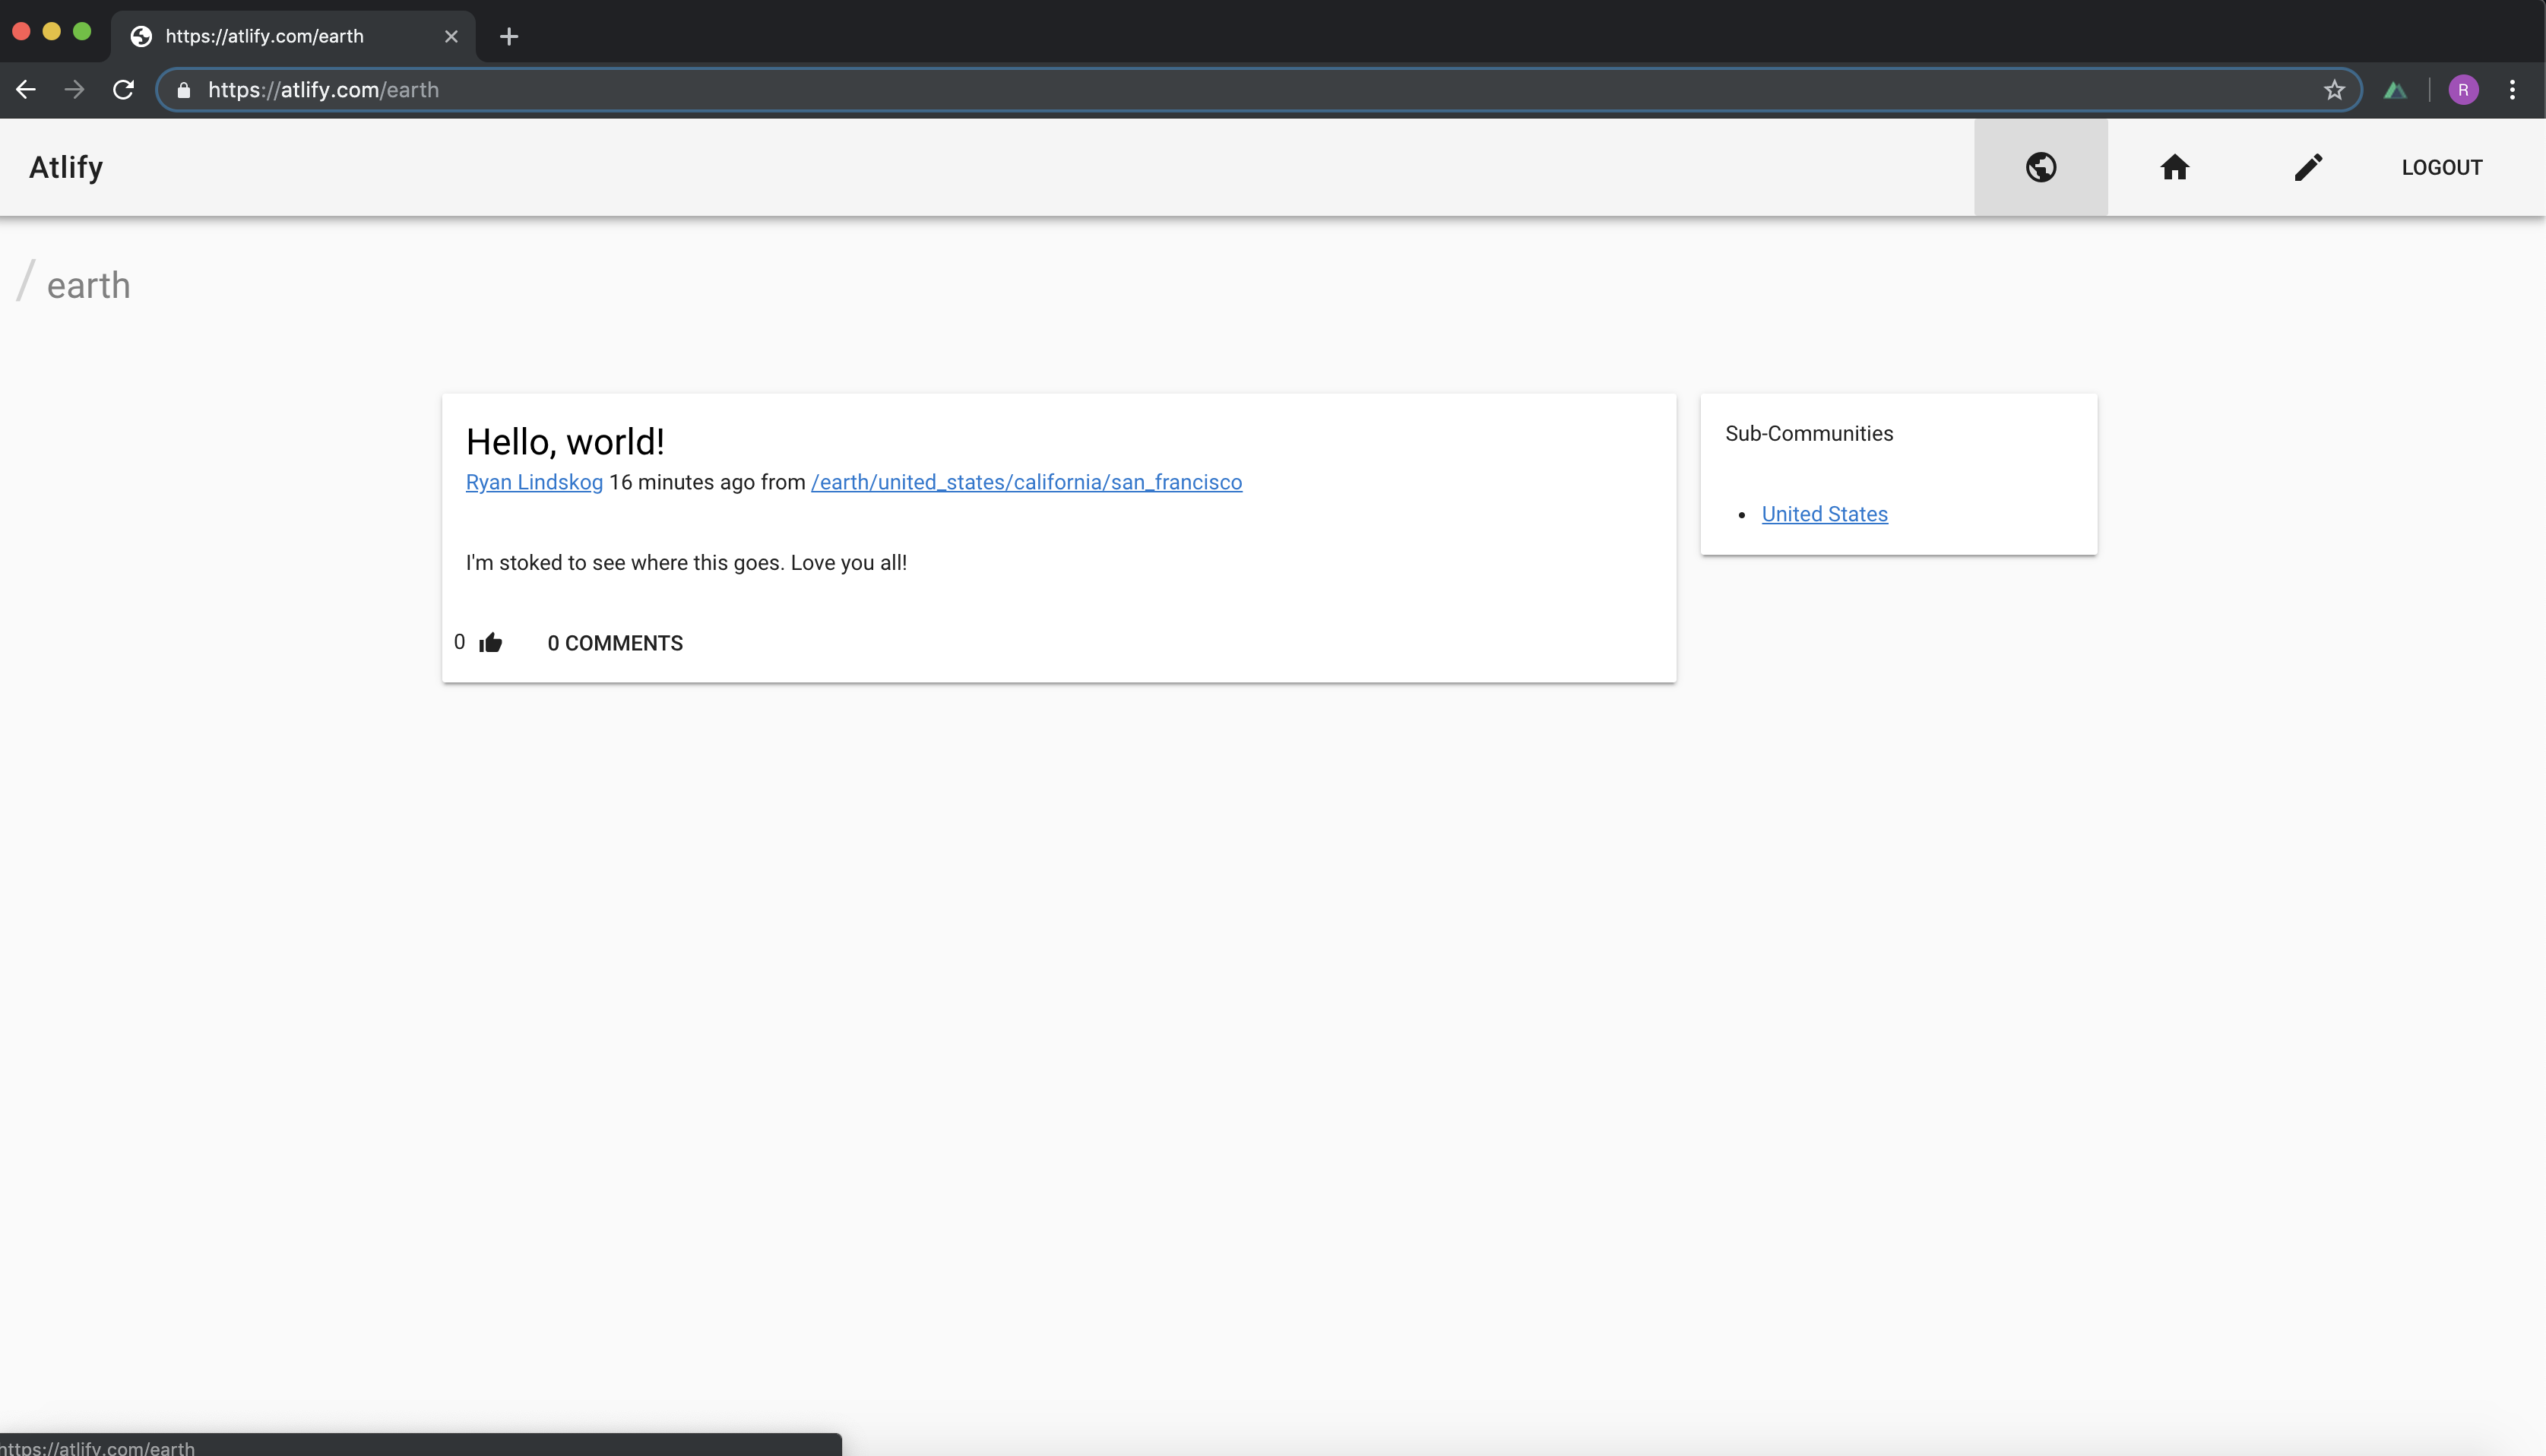Click the lock site info icon

click(184, 90)
